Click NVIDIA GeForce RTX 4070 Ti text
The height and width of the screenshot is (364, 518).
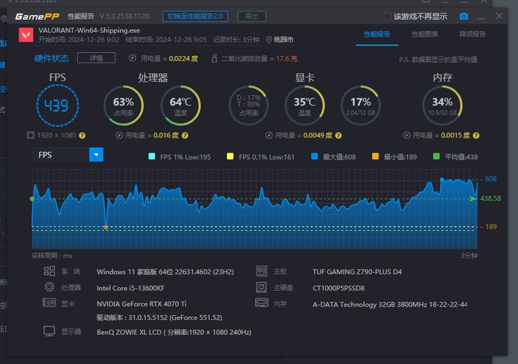pos(142,304)
